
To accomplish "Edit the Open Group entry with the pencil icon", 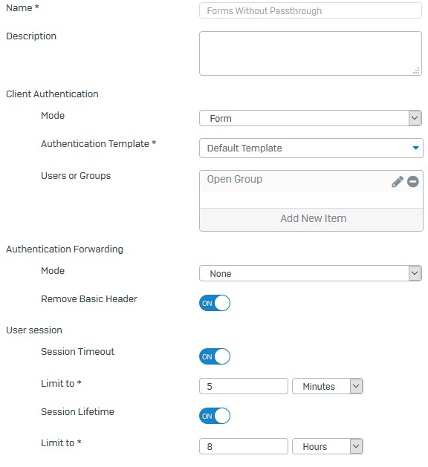I will click(x=398, y=181).
